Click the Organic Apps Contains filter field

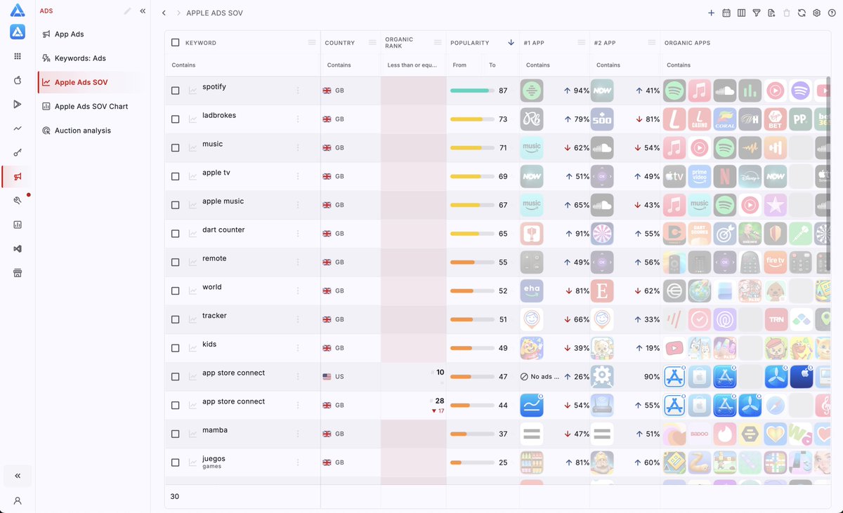pyautogui.click(x=746, y=65)
